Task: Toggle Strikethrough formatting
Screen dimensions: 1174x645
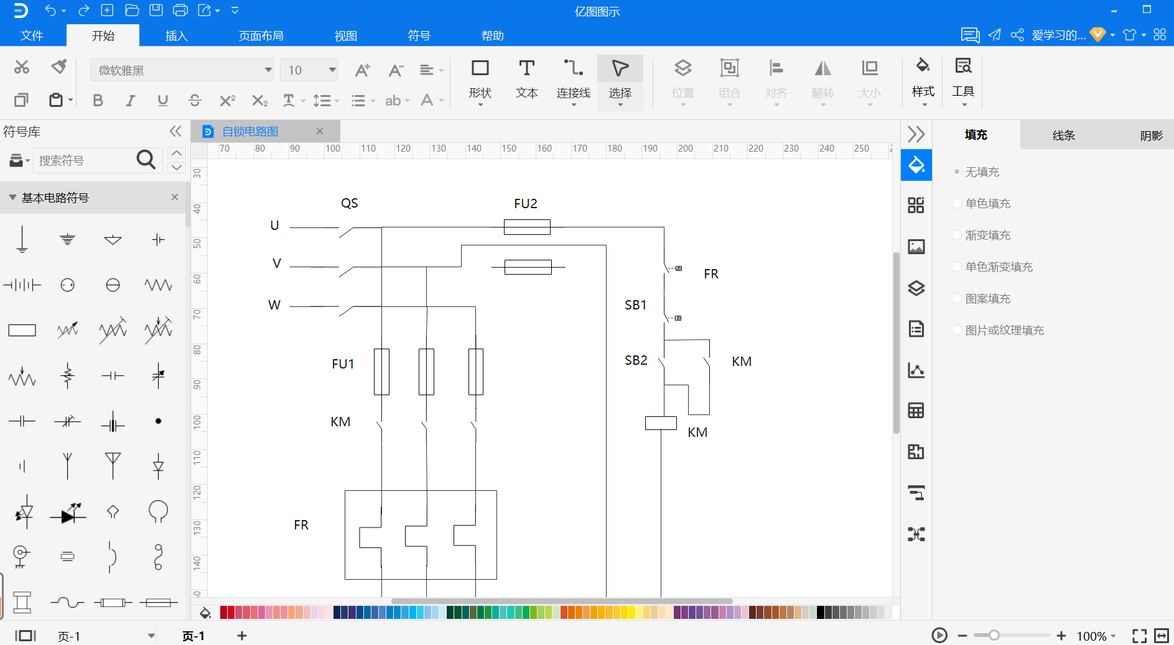Action: click(x=195, y=101)
